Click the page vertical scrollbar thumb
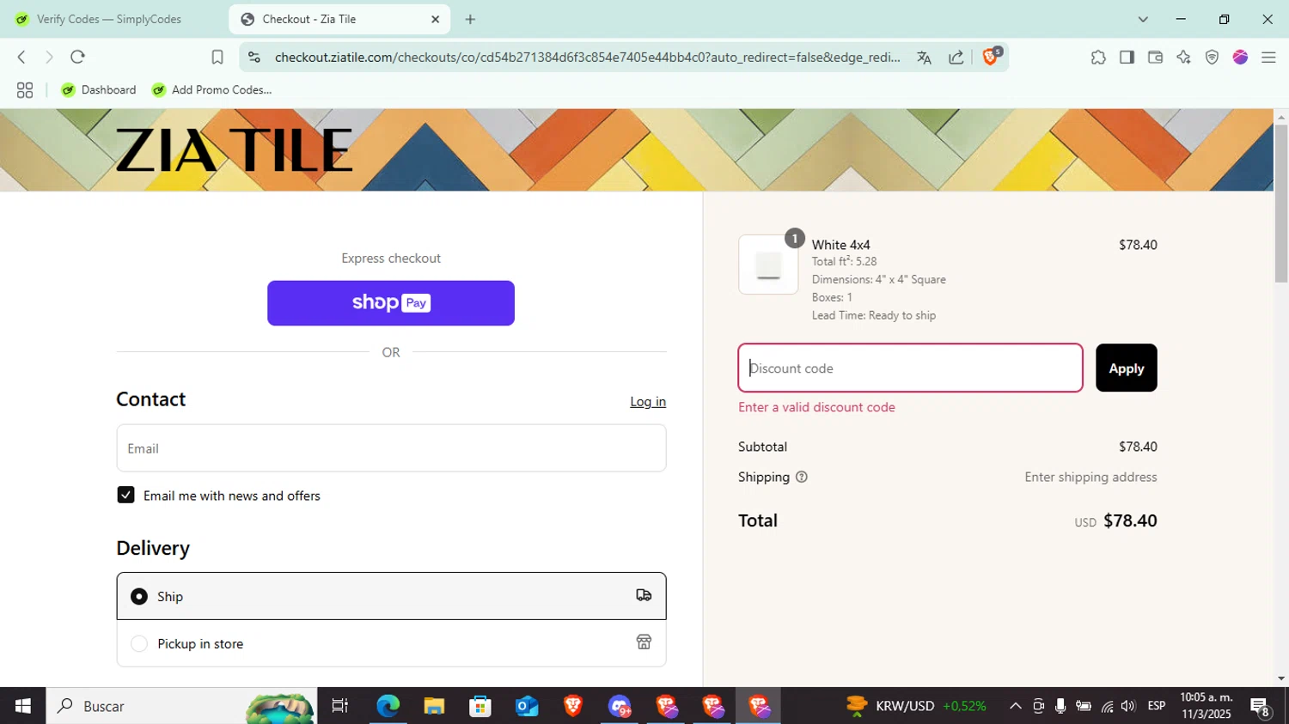Viewport: 1289px width, 724px height. (x=1281, y=203)
